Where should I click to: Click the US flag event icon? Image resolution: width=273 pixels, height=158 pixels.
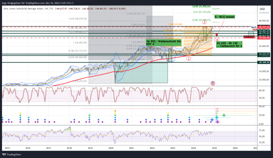point(213,83)
